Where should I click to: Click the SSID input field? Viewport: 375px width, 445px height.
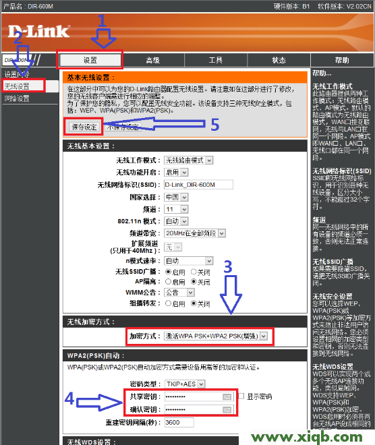(198, 185)
